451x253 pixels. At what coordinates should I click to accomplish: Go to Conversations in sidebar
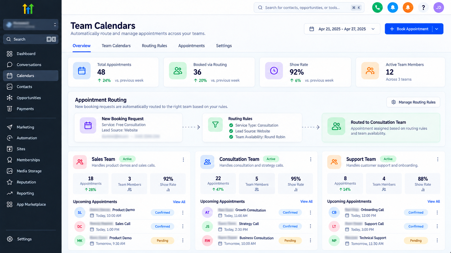coord(30,65)
